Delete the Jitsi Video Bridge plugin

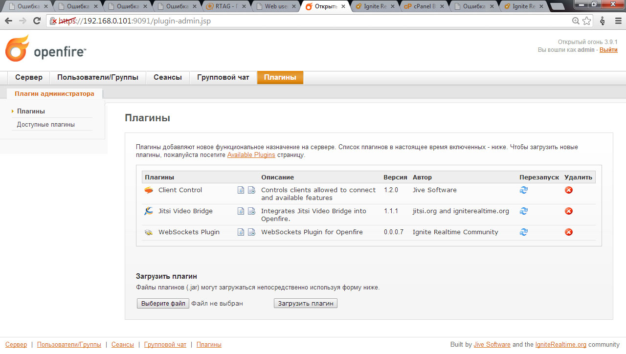pyautogui.click(x=569, y=211)
